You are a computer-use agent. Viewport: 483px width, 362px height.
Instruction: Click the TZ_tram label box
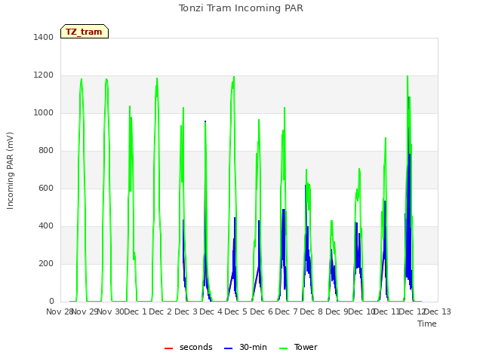85,32
